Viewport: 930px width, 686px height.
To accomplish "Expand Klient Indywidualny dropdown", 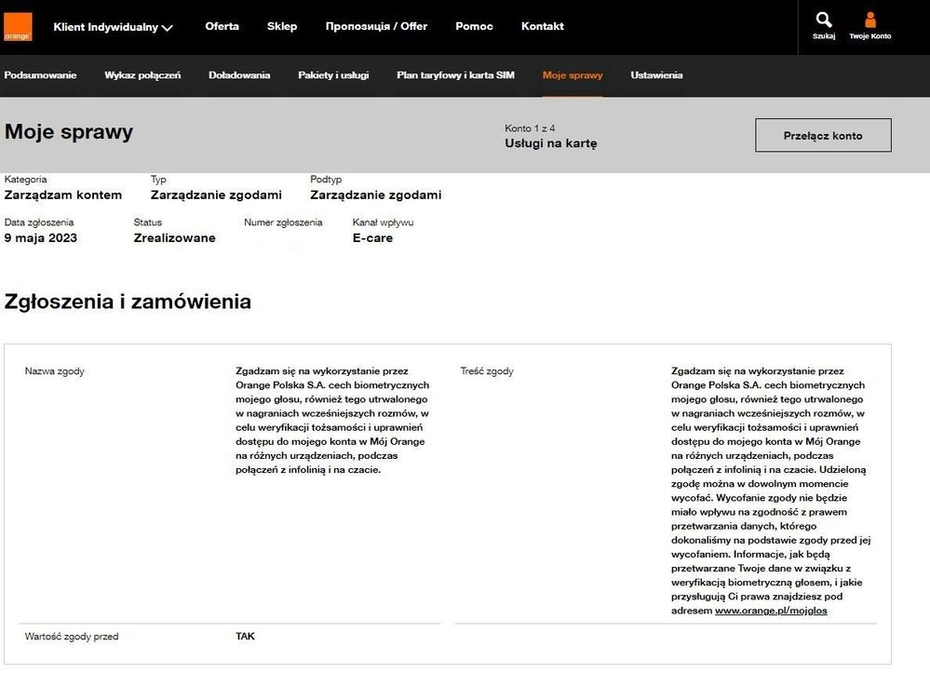I will point(113,27).
